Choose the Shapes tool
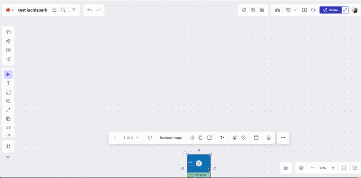Image resolution: width=361 pixels, height=178 pixels. (8, 101)
